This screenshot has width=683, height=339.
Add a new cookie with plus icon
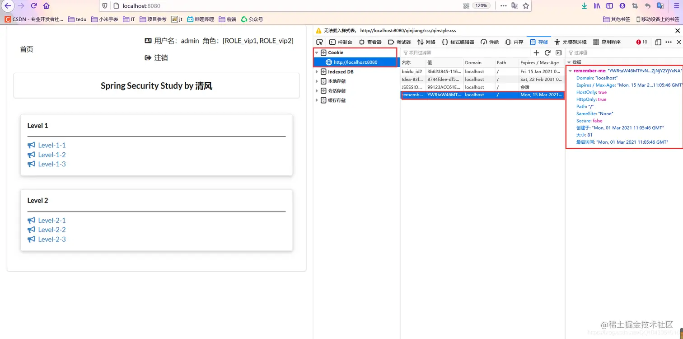(x=536, y=53)
